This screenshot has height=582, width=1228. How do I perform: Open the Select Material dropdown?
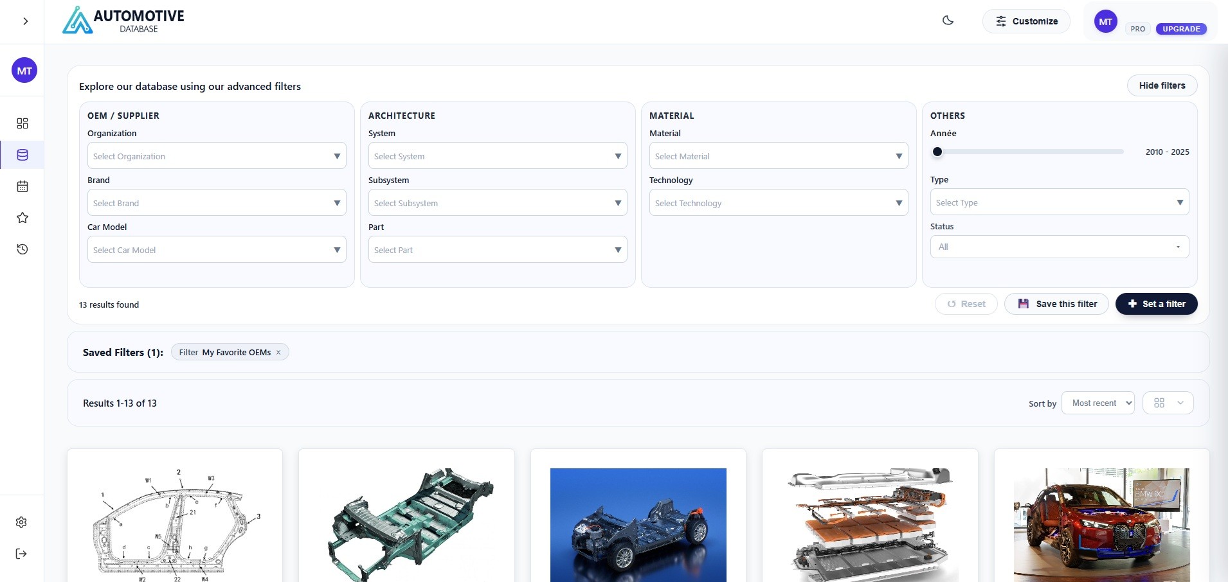[x=779, y=155]
